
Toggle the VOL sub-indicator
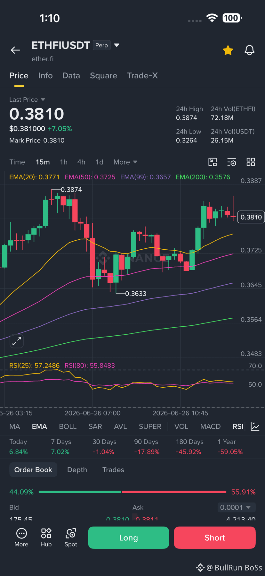pos(181,426)
